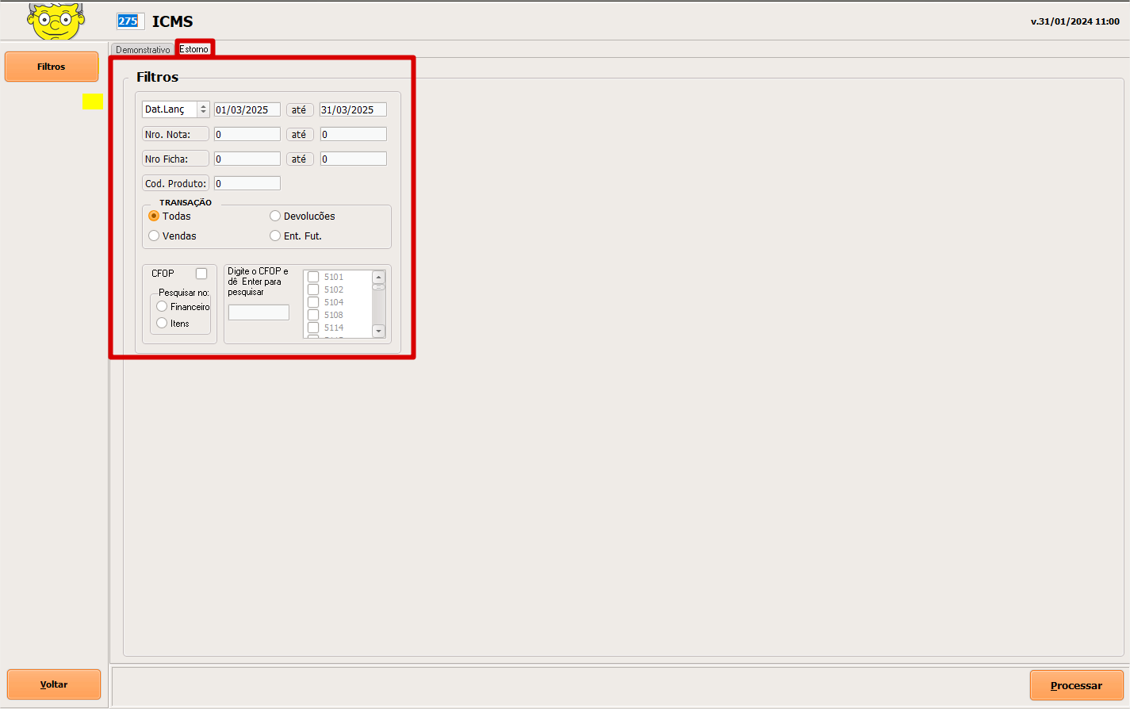The width and height of the screenshot is (1130, 709).
Task: Select the Vendas transaction option
Action: pos(155,236)
